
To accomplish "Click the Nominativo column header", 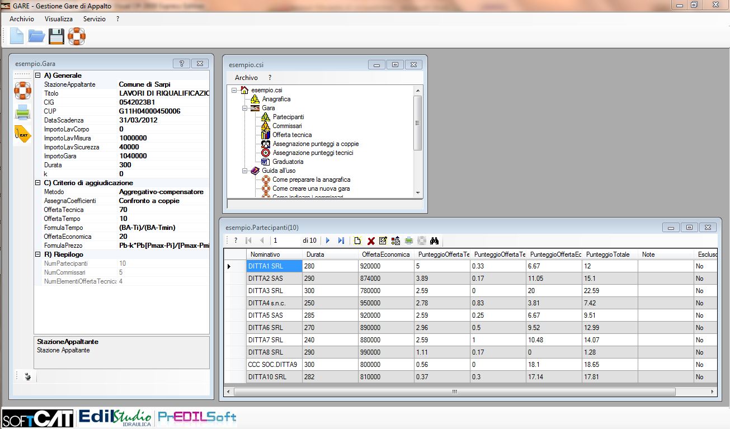I will 274,254.
